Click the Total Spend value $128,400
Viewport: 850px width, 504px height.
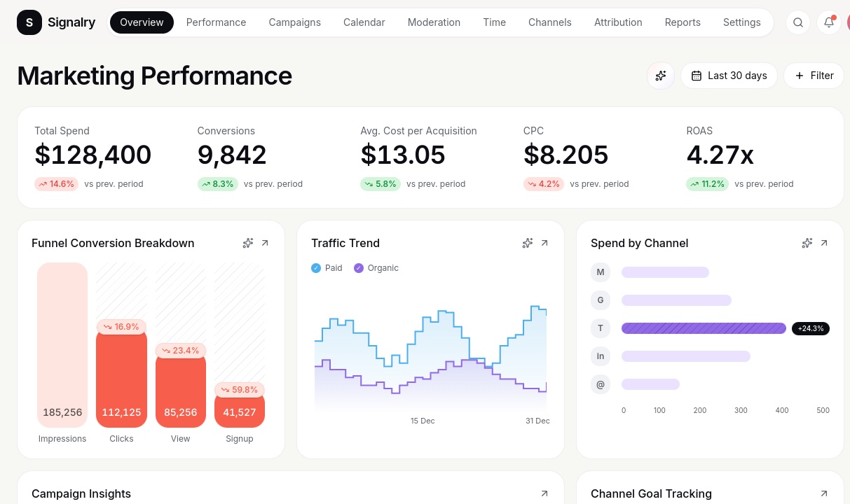coord(93,155)
